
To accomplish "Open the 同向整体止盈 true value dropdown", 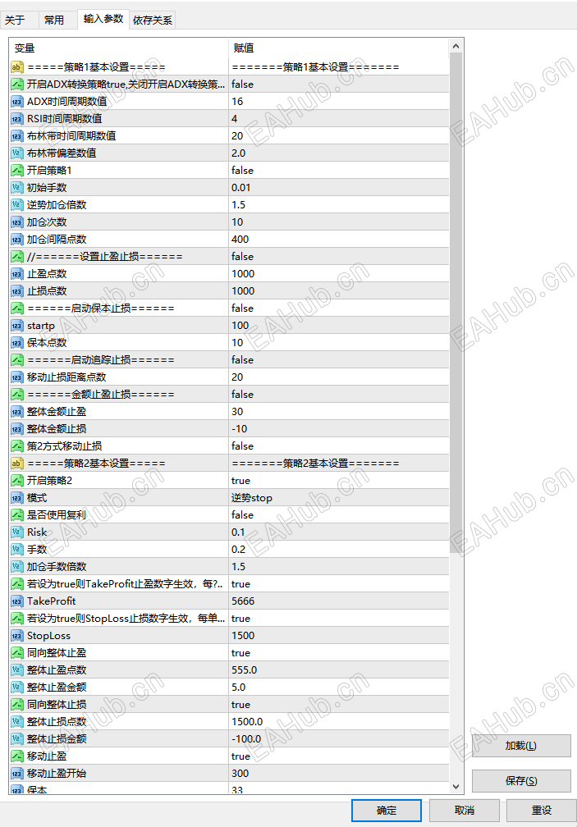I will click(339, 653).
